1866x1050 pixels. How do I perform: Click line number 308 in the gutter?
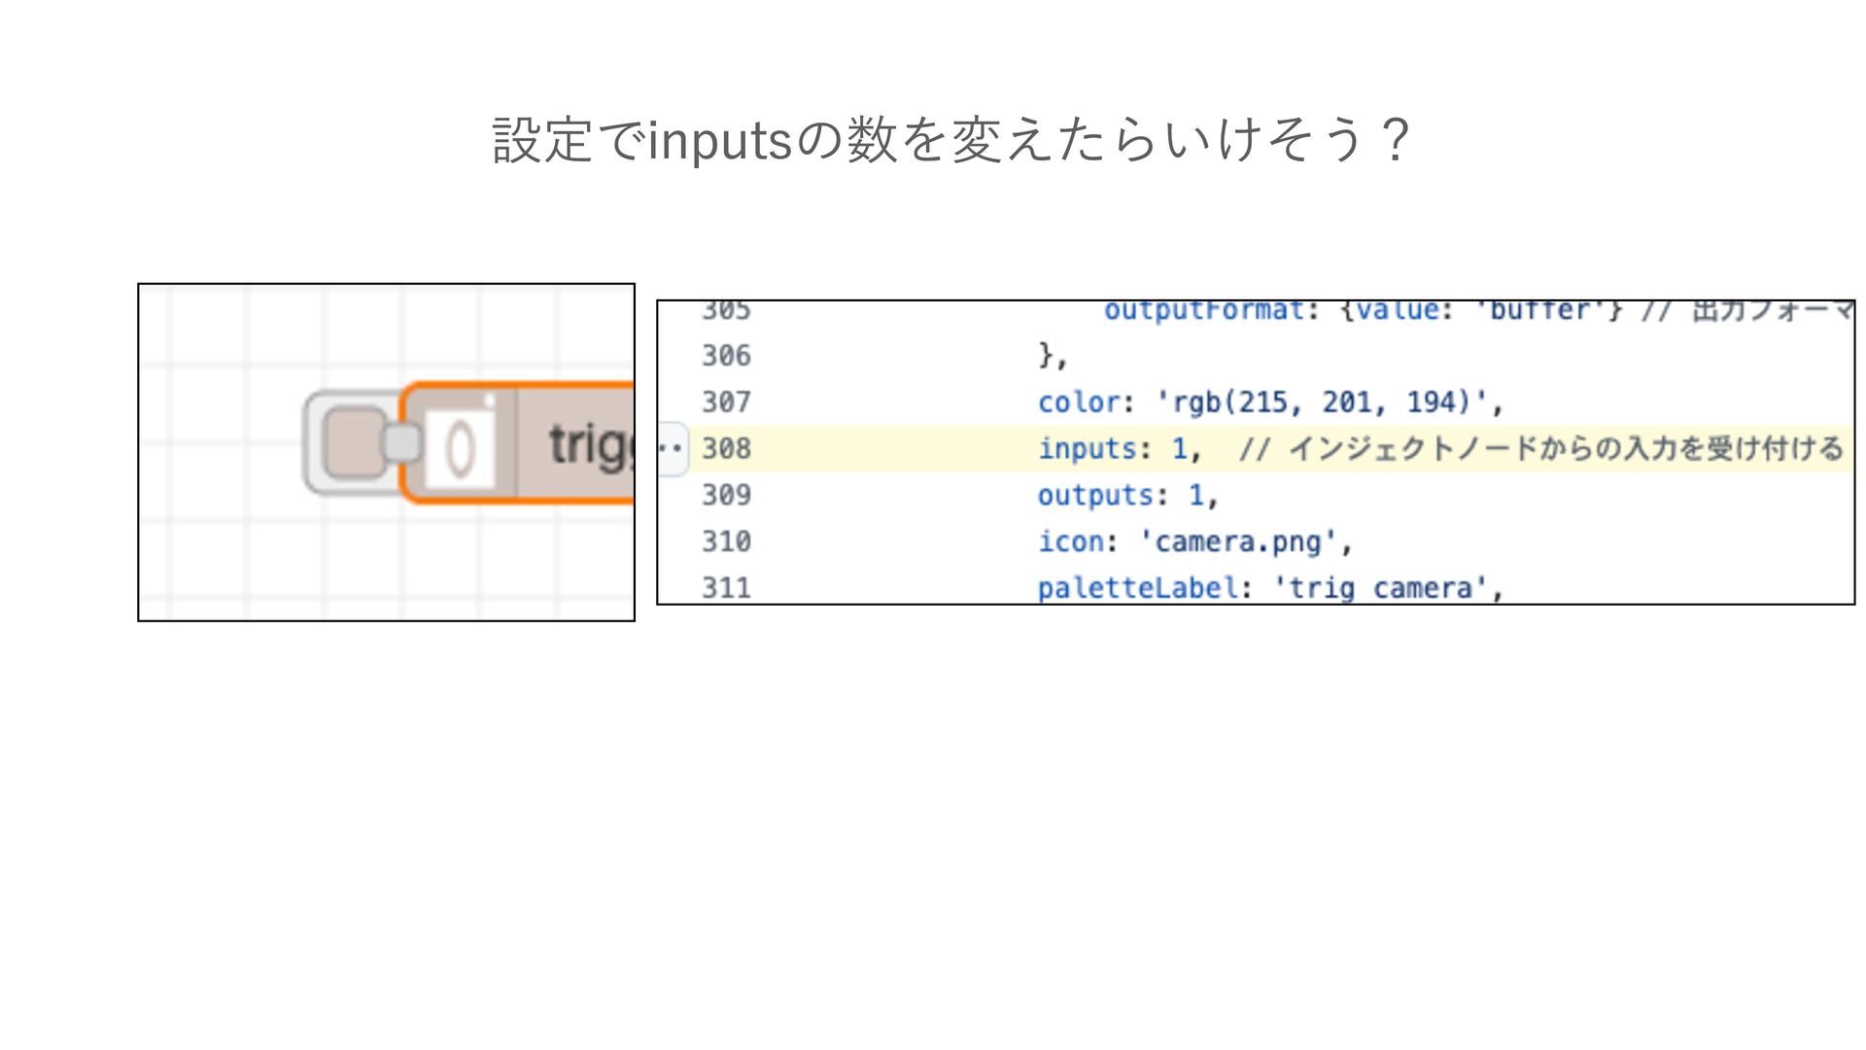pyautogui.click(x=726, y=448)
